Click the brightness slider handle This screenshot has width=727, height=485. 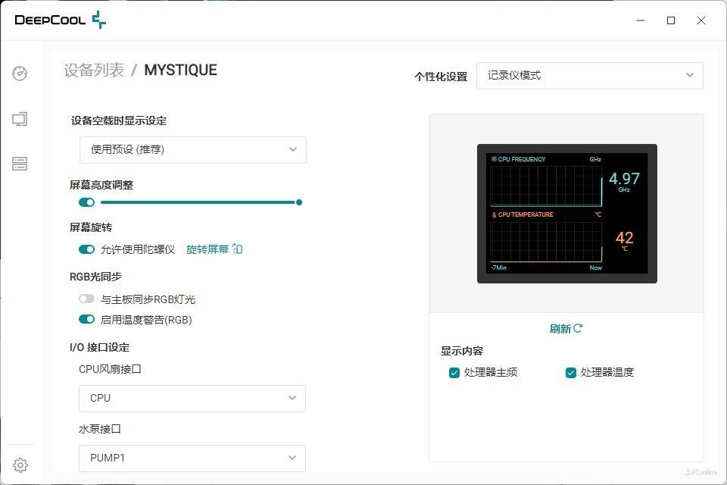tap(299, 202)
